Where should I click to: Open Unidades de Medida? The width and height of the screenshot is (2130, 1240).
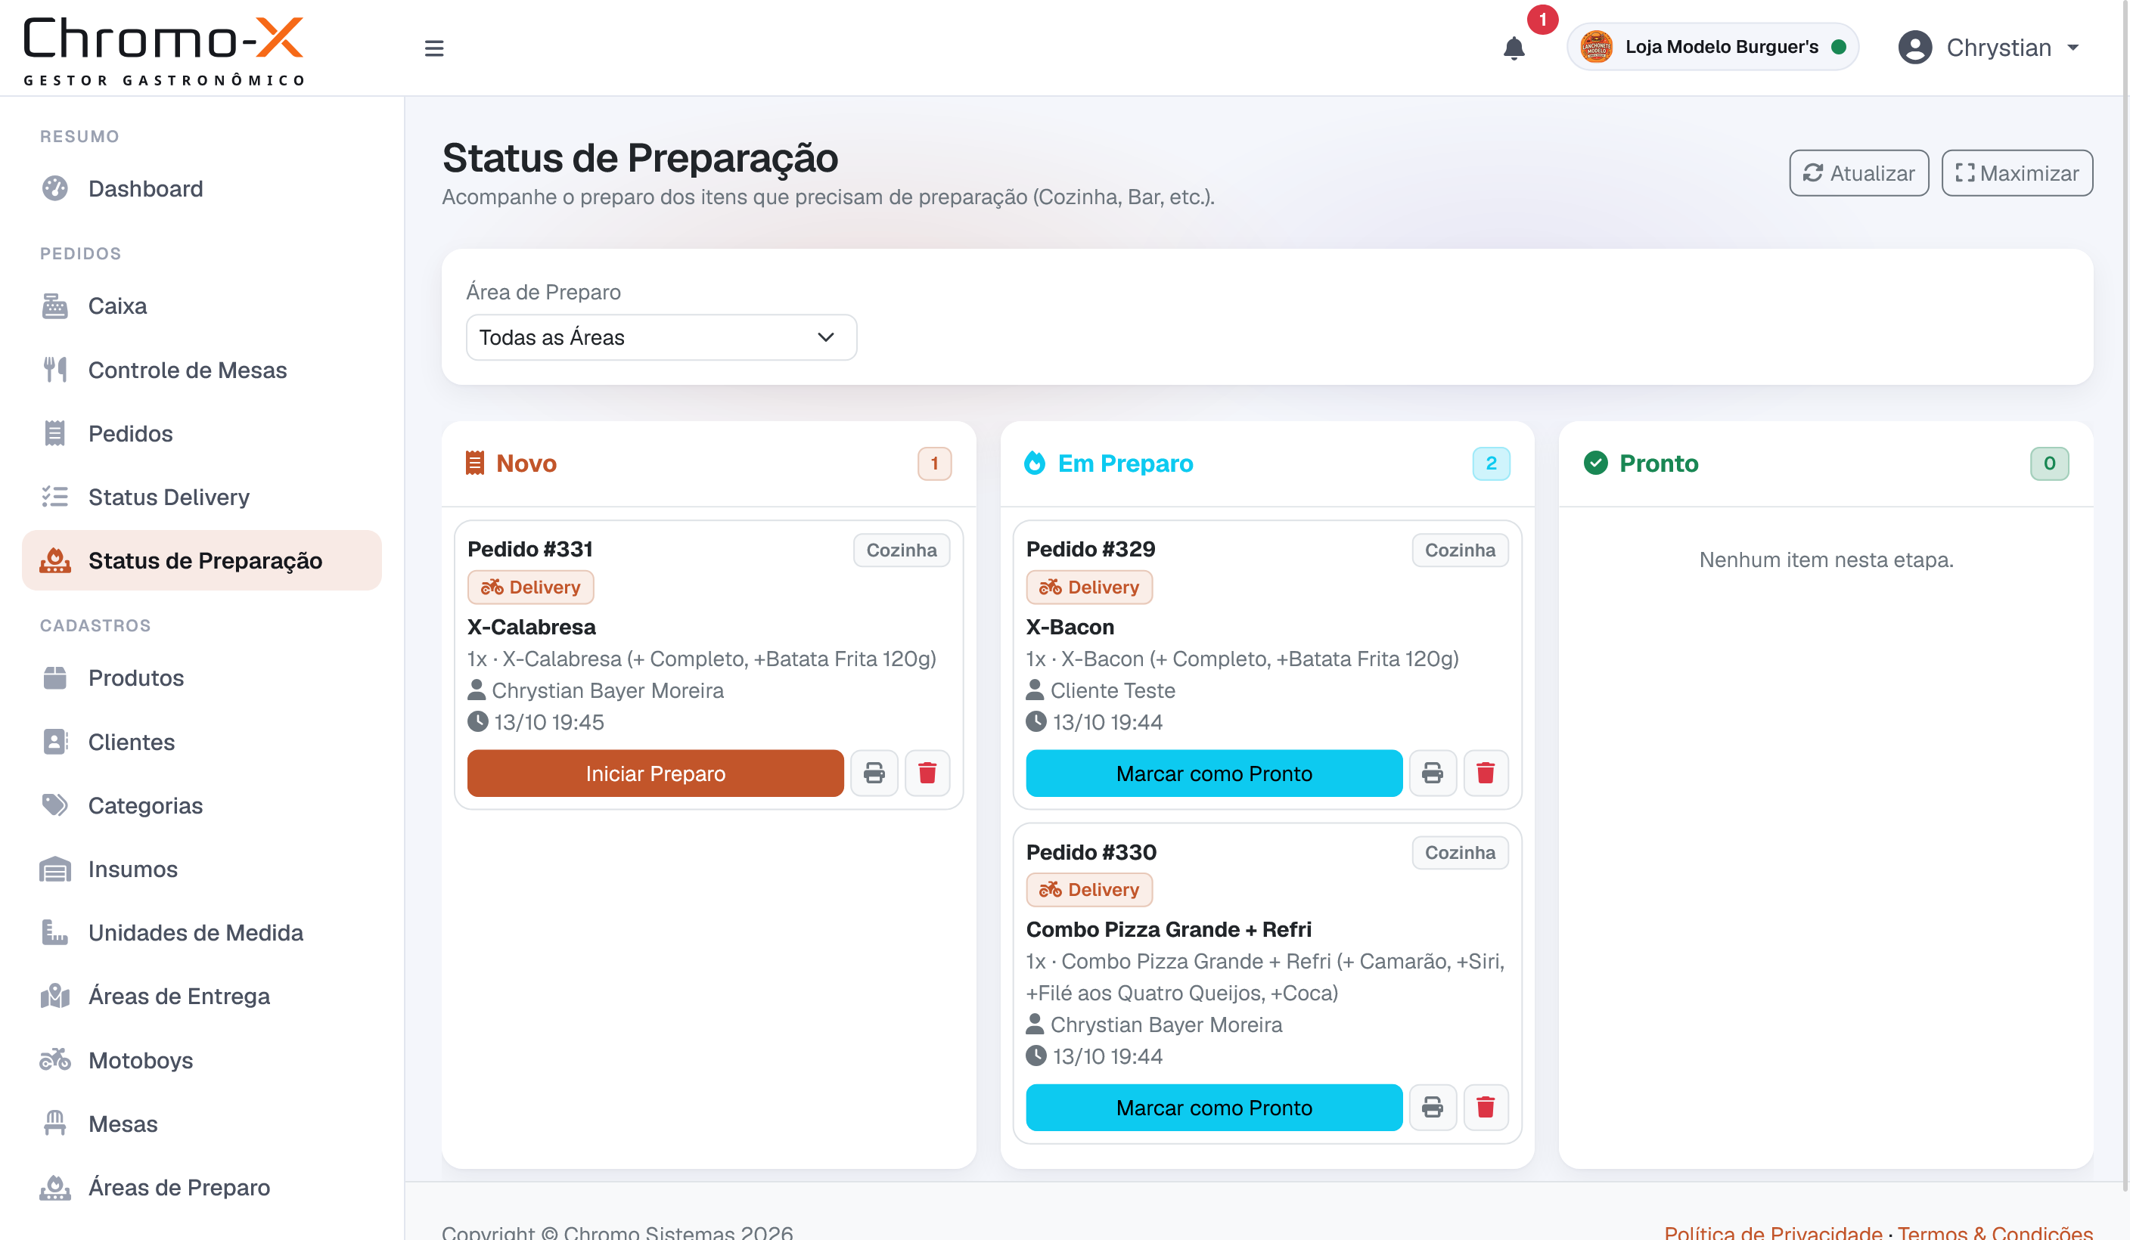(201, 932)
